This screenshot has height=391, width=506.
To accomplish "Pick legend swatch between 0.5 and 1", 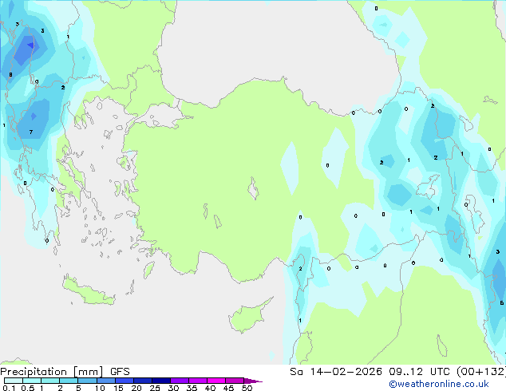I will (32, 381).
